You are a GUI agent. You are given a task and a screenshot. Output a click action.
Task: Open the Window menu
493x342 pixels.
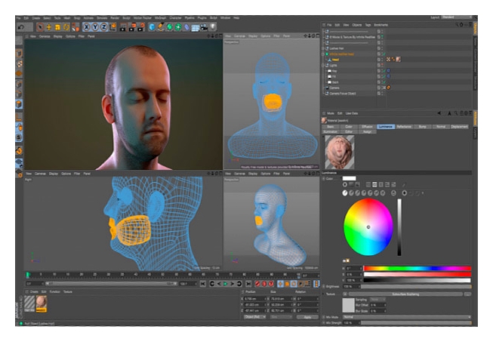pos(225,18)
